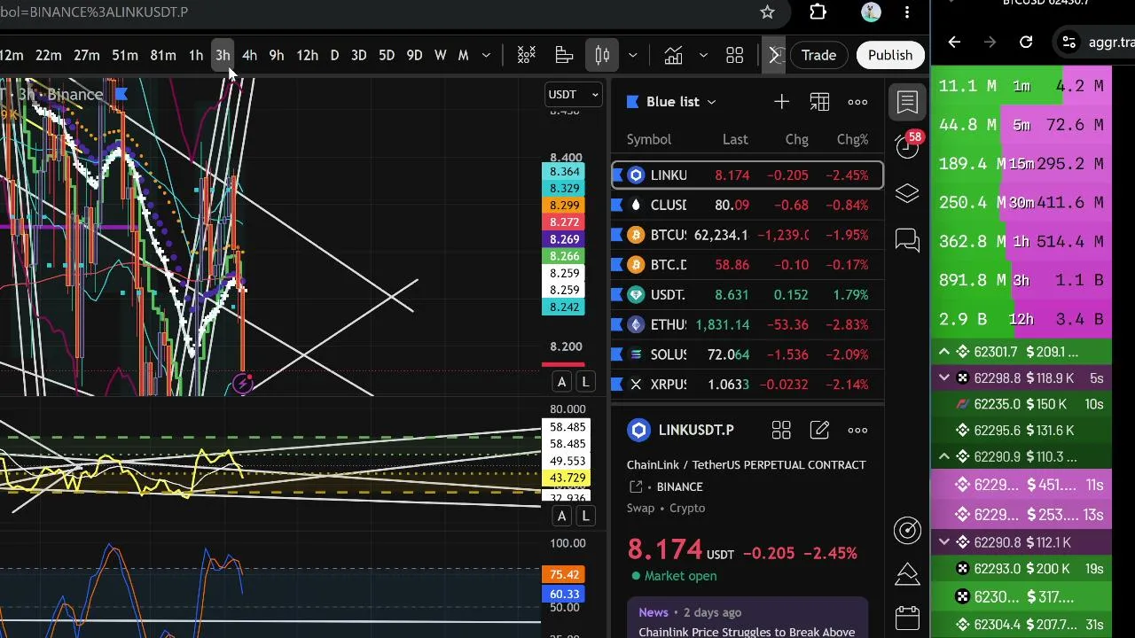Viewport: 1135px width, 638px height.
Task: Open the browser extensions puzzle icon
Action: click(818, 12)
